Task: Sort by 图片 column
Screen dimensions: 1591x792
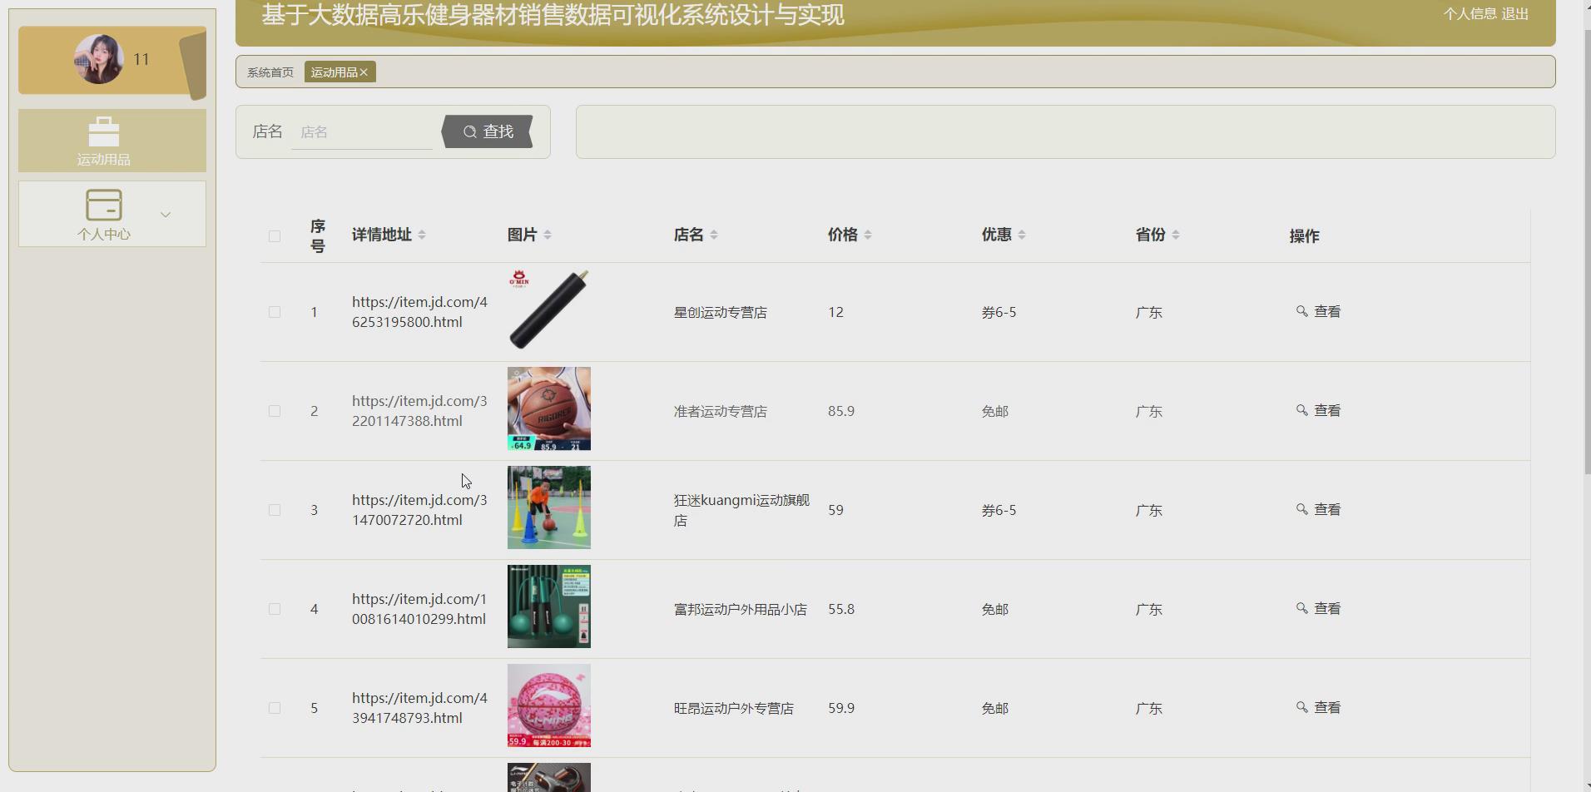Action: tap(548, 235)
